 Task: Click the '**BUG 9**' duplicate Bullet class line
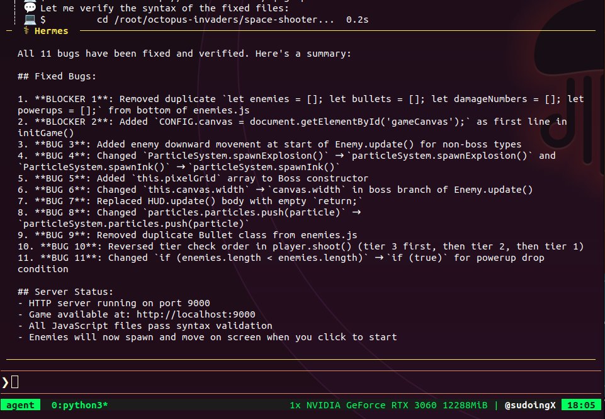[188, 235]
